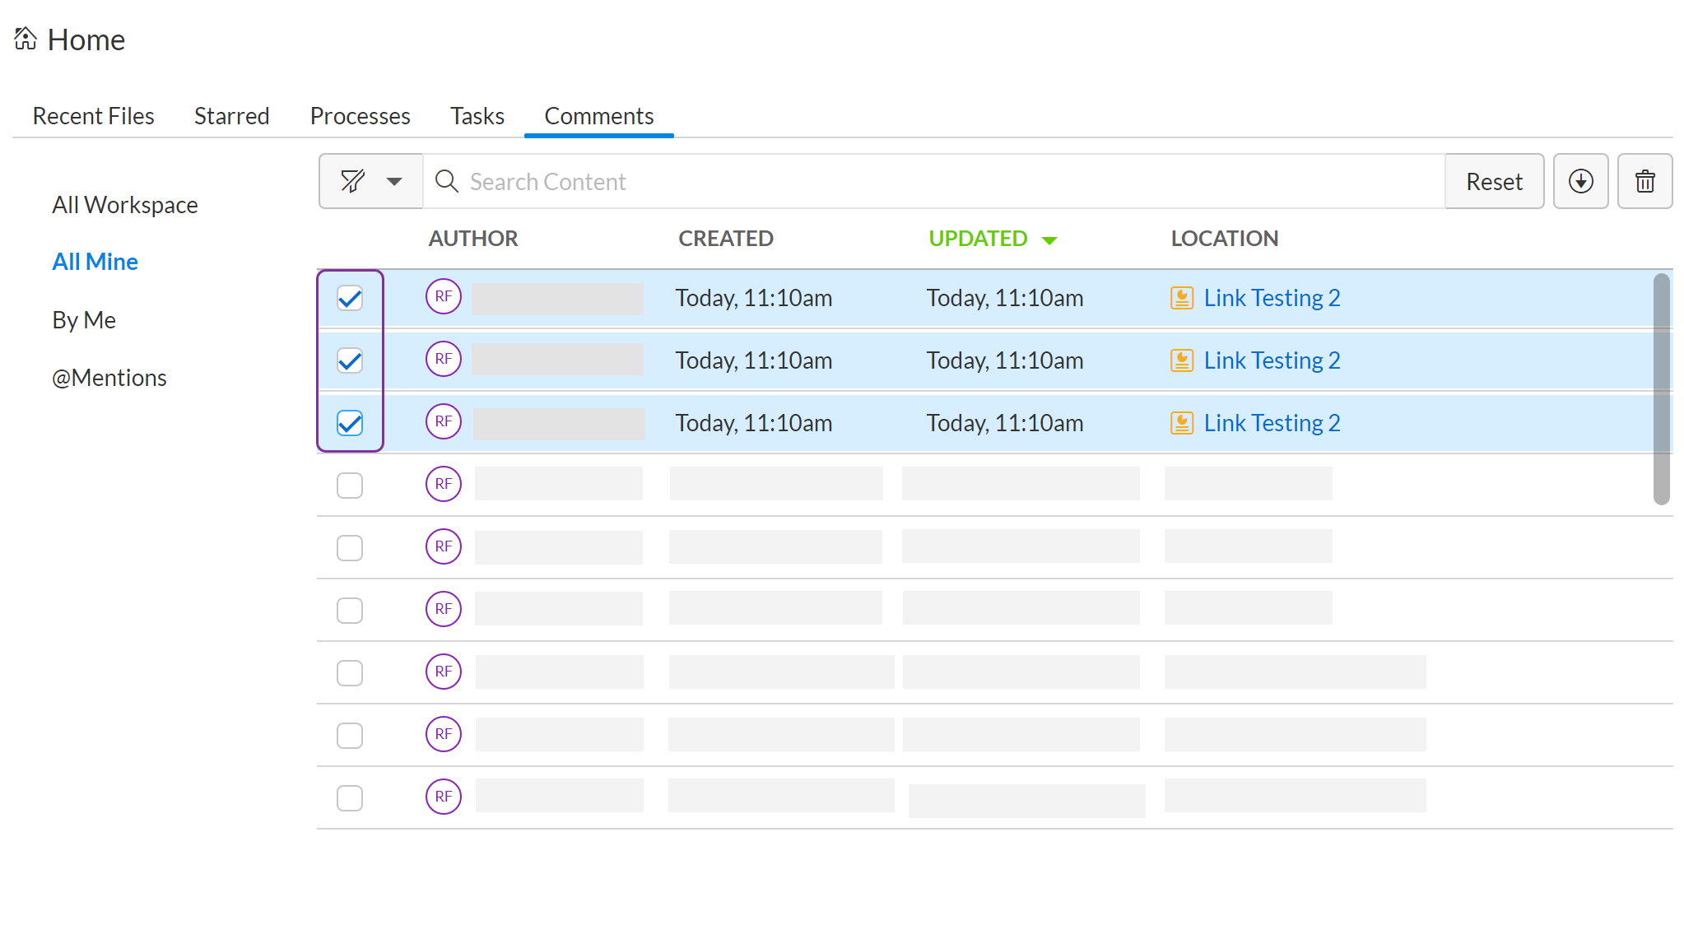The width and height of the screenshot is (1684, 939).
Task: Check the last row checkbox
Action: click(350, 798)
